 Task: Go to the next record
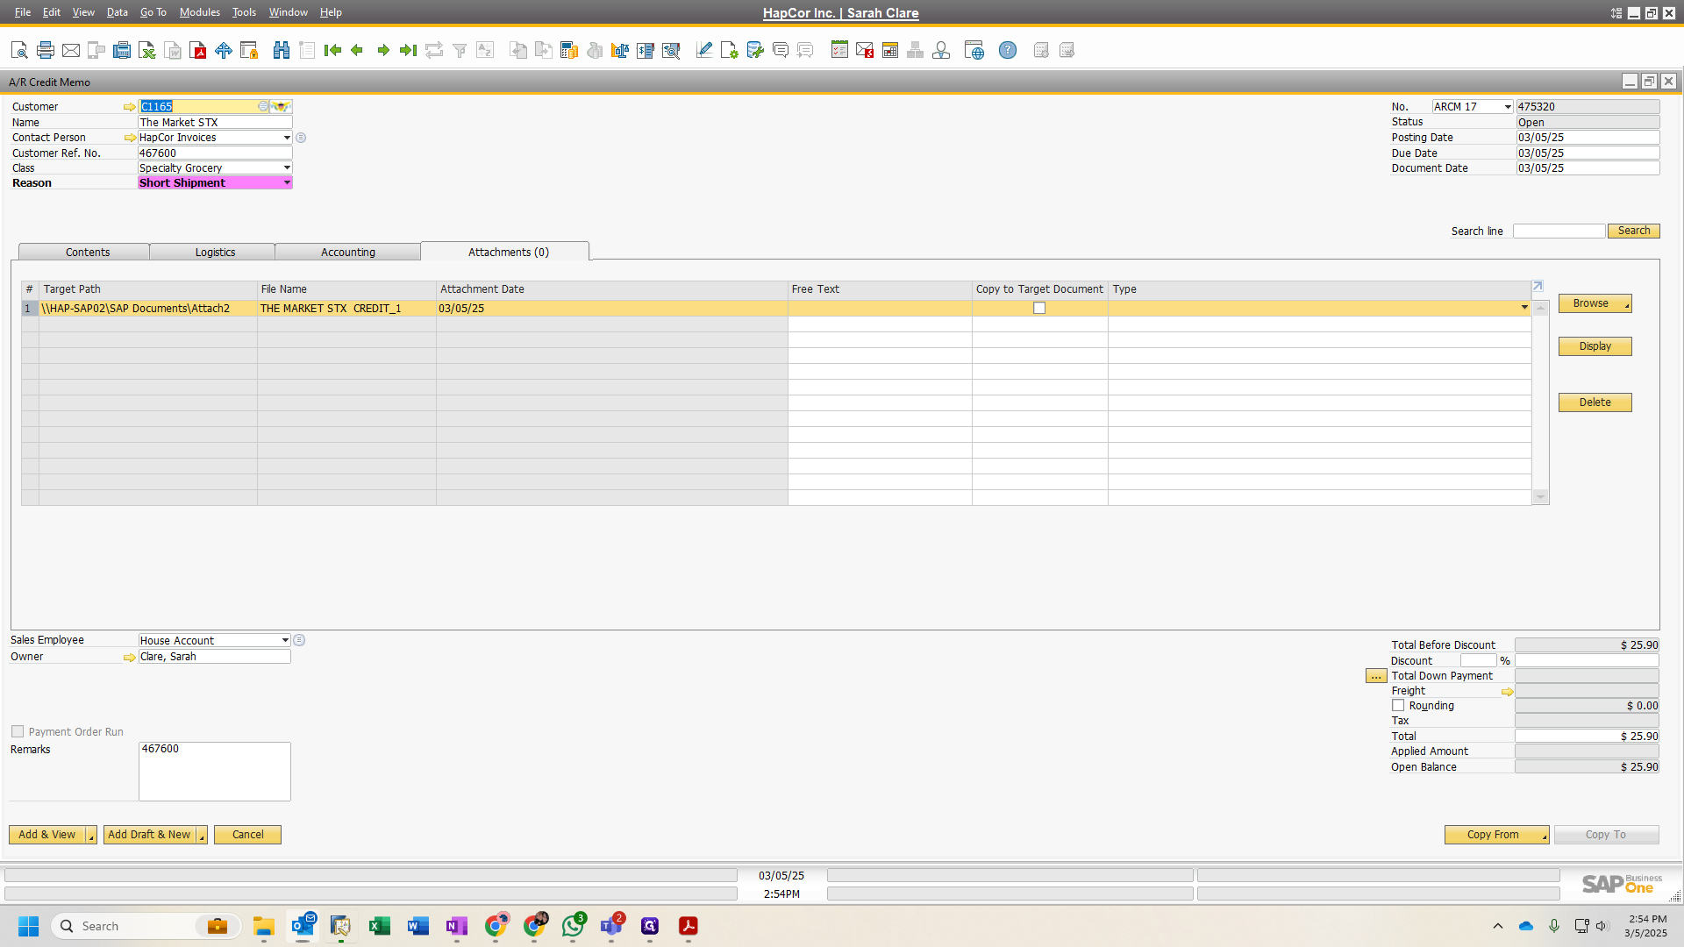(x=383, y=50)
